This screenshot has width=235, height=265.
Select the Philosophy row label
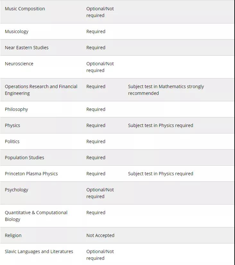[x=16, y=109]
